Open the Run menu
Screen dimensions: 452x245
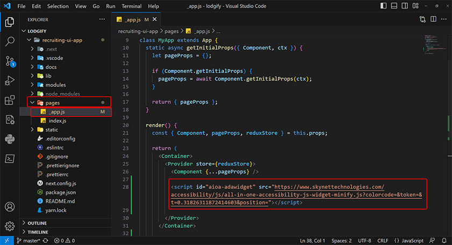pyautogui.click(x=110, y=6)
